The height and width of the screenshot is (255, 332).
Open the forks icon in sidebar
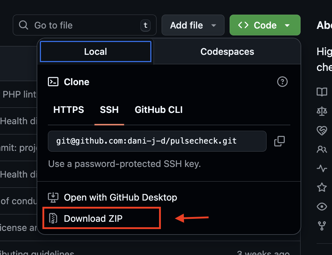[322, 226]
